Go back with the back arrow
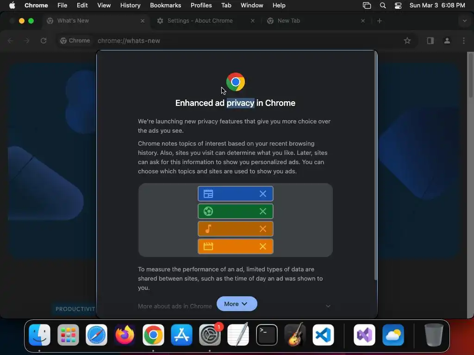The width and height of the screenshot is (474, 355). point(10,41)
